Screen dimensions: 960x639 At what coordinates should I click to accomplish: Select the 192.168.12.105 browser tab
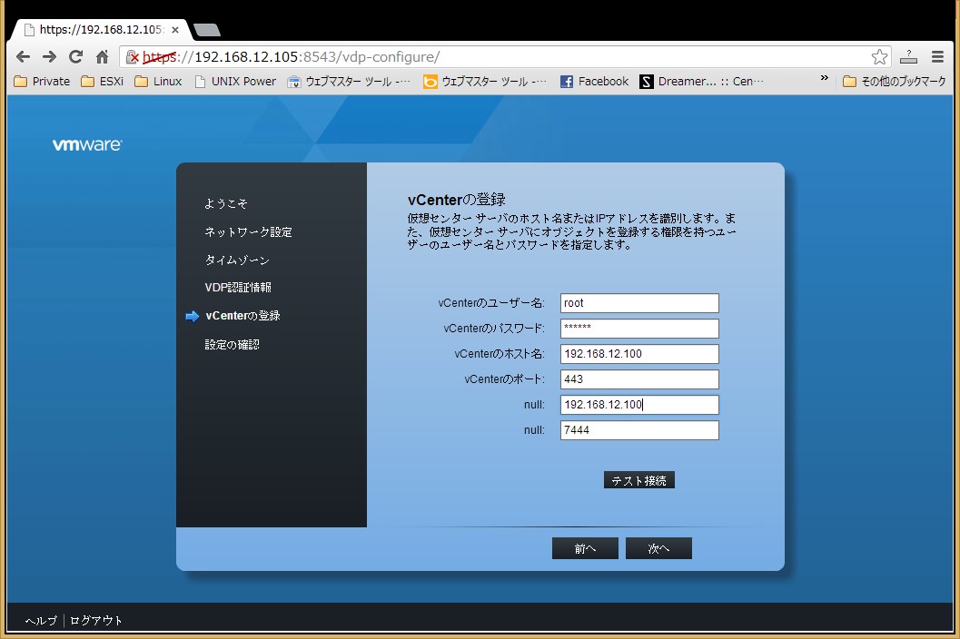[x=101, y=29]
